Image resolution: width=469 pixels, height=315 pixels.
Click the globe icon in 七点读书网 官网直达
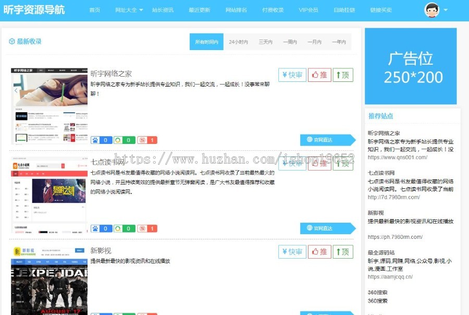click(310, 227)
